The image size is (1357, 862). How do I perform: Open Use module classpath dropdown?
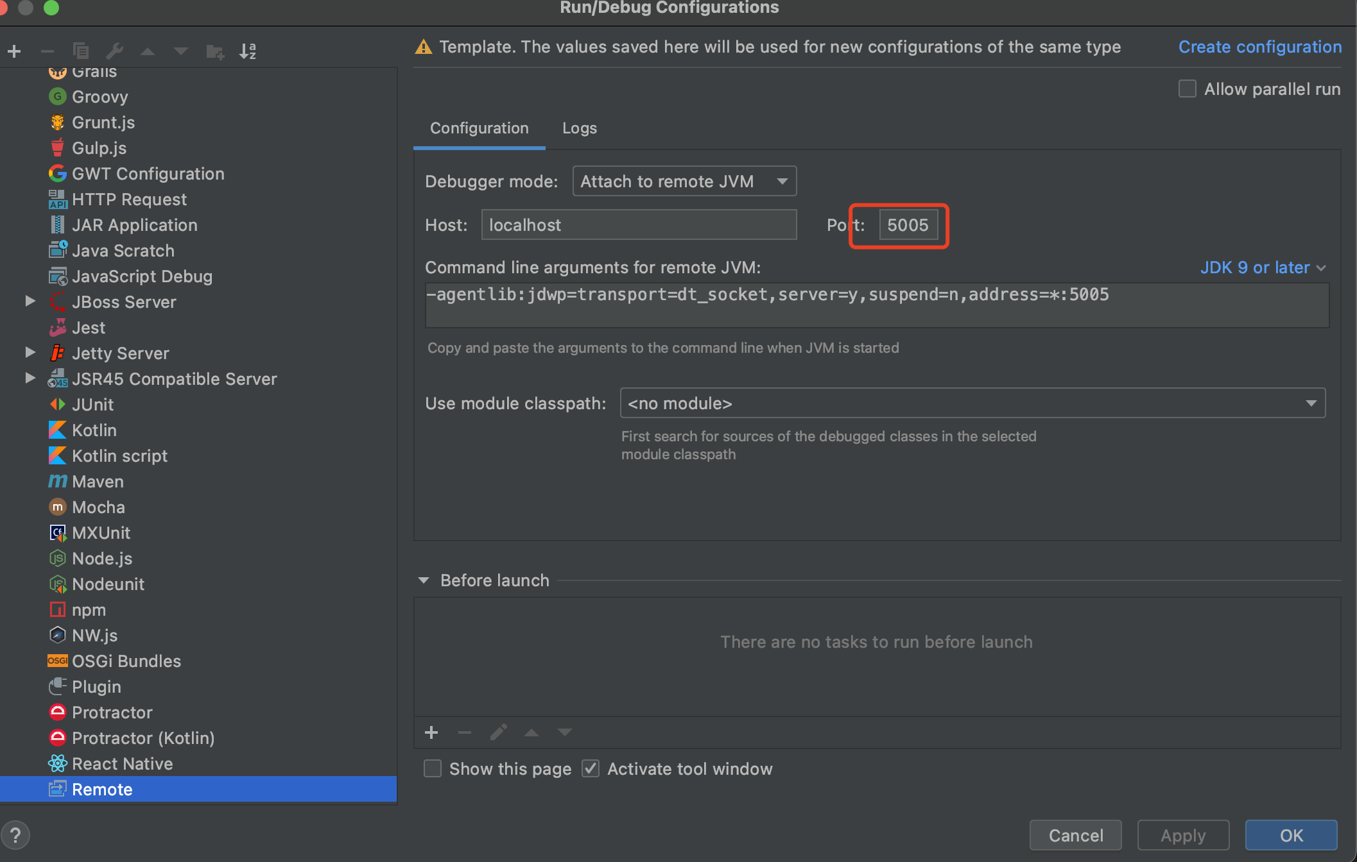(x=972, y=403)
